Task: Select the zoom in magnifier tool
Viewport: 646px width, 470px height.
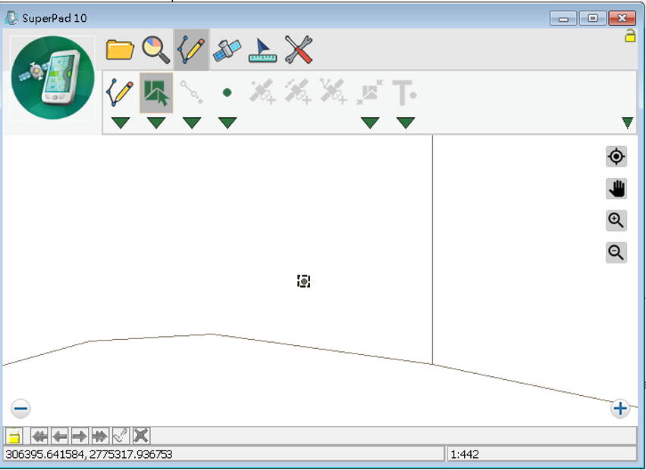Action: (616, 220)
